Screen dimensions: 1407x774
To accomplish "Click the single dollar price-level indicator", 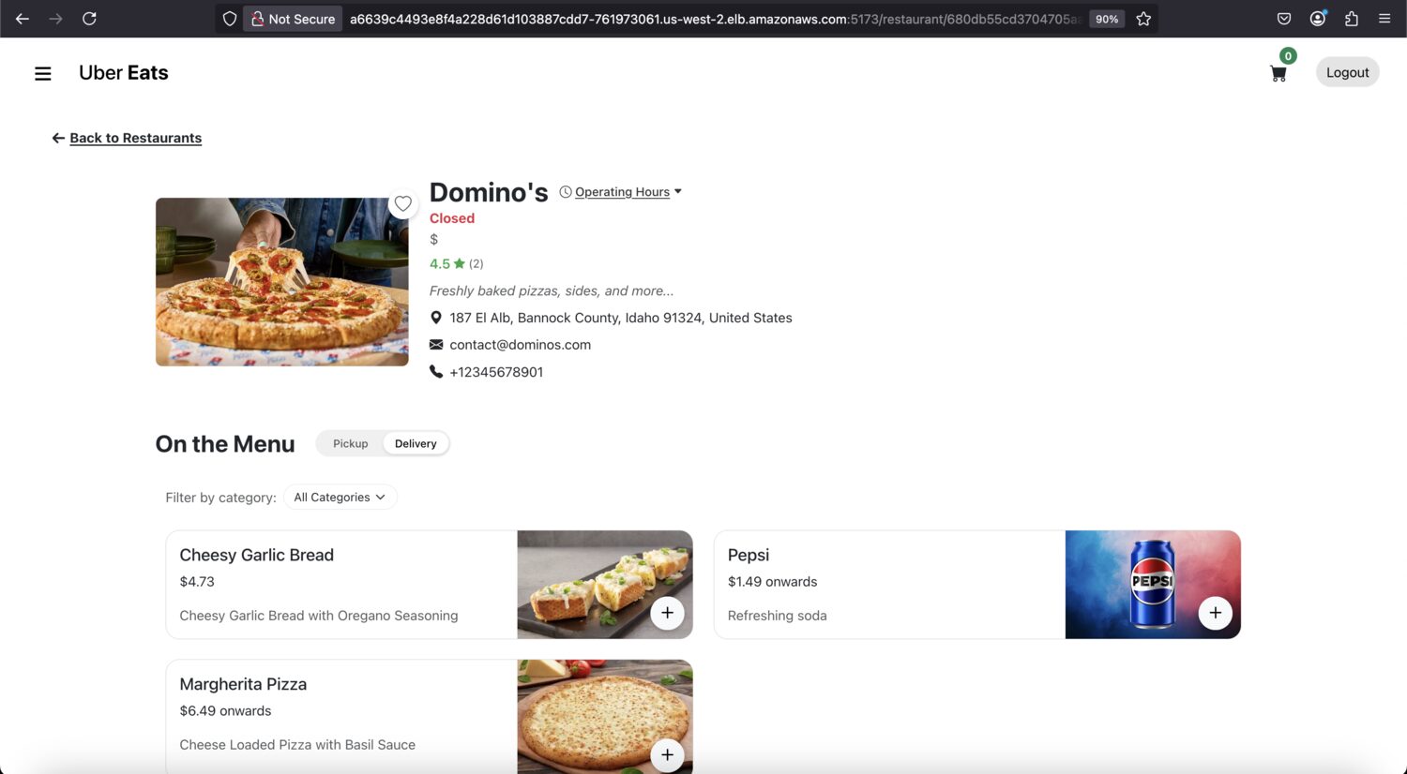I will click(433, 240).
